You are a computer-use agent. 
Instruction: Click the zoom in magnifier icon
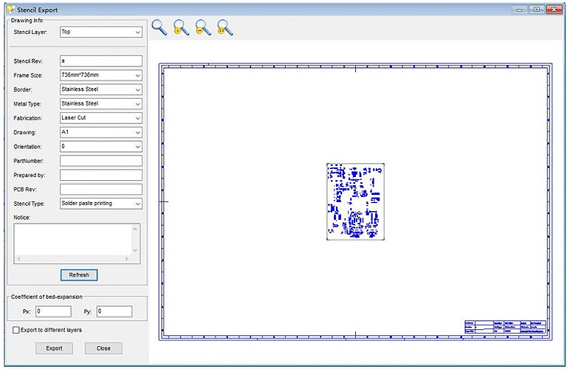coord(181,28)
